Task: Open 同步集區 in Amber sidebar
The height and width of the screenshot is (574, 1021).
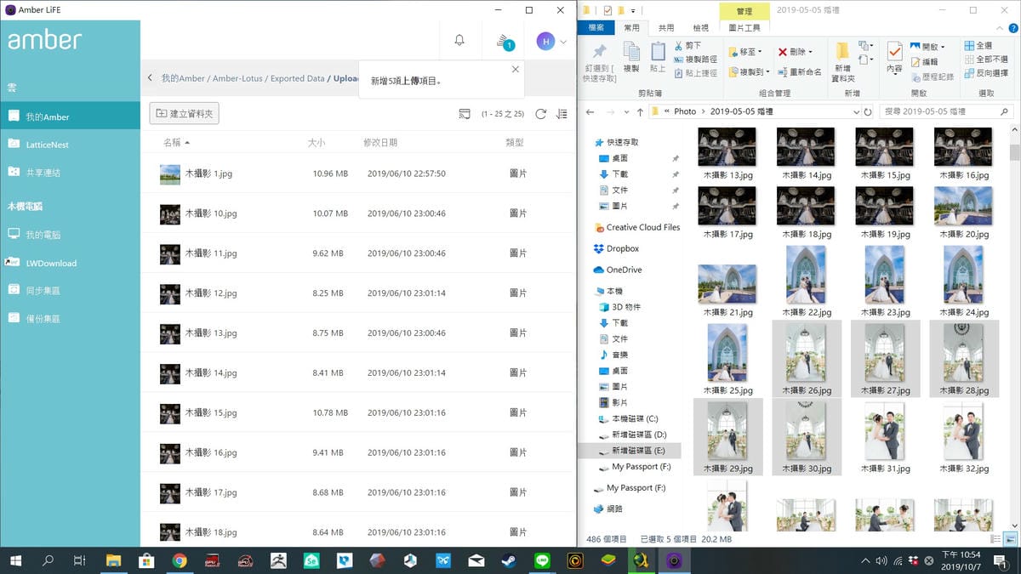Action: (70, 291)
